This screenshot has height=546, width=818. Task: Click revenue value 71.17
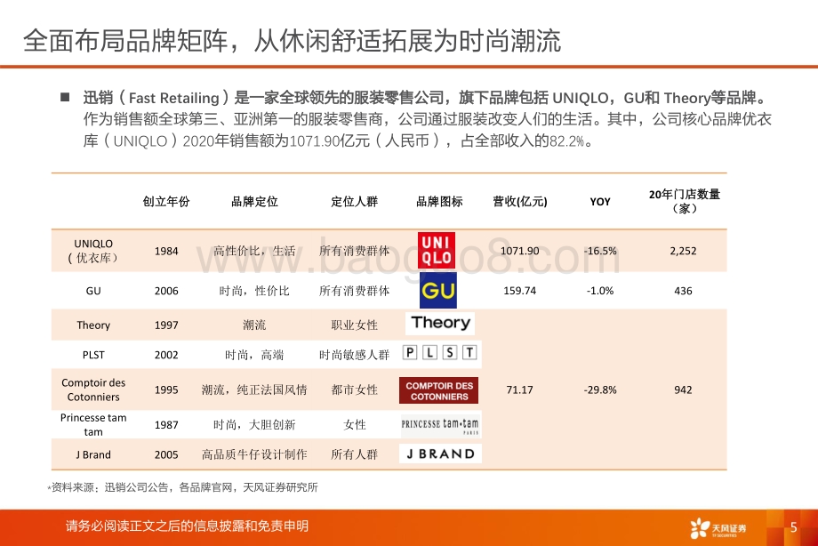pyautogui.click(x=520, y=389)
